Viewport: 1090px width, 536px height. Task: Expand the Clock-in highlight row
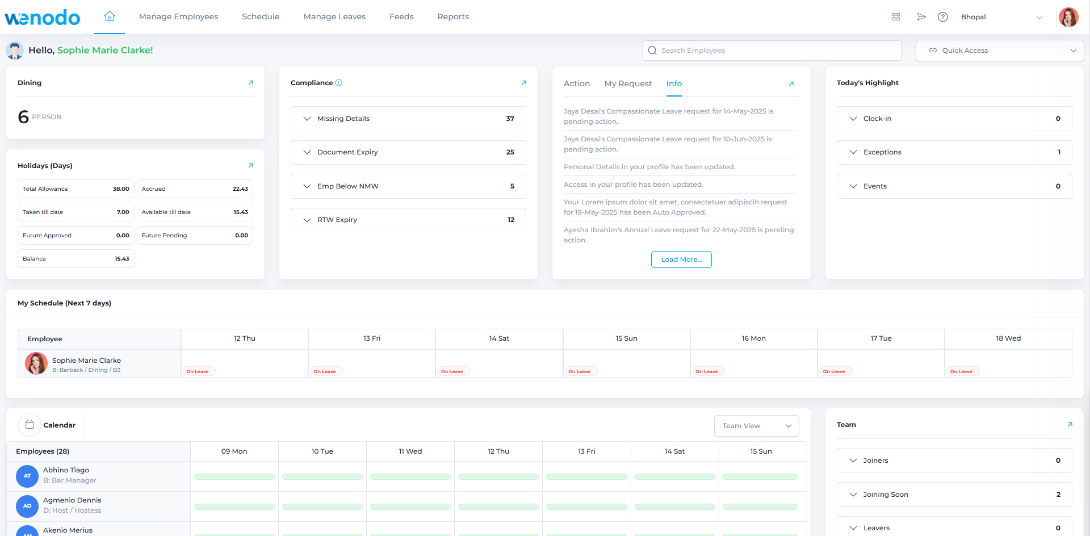tap(853, 118)
